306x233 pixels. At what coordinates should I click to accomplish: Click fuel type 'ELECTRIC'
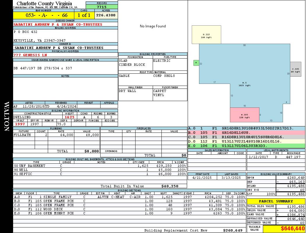(162, 61)
